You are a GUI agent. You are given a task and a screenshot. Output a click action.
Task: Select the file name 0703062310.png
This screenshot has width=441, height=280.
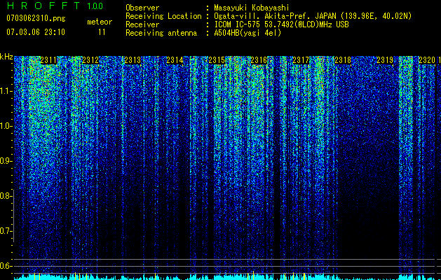(x=36, y=18)
